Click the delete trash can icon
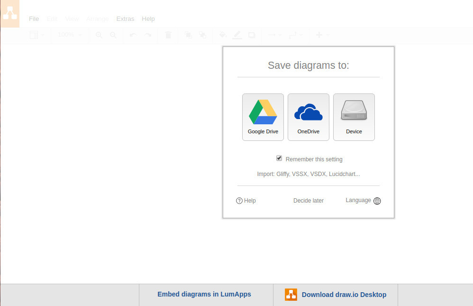473x306 pixels. pyautogui.click(x=168, y=35)
